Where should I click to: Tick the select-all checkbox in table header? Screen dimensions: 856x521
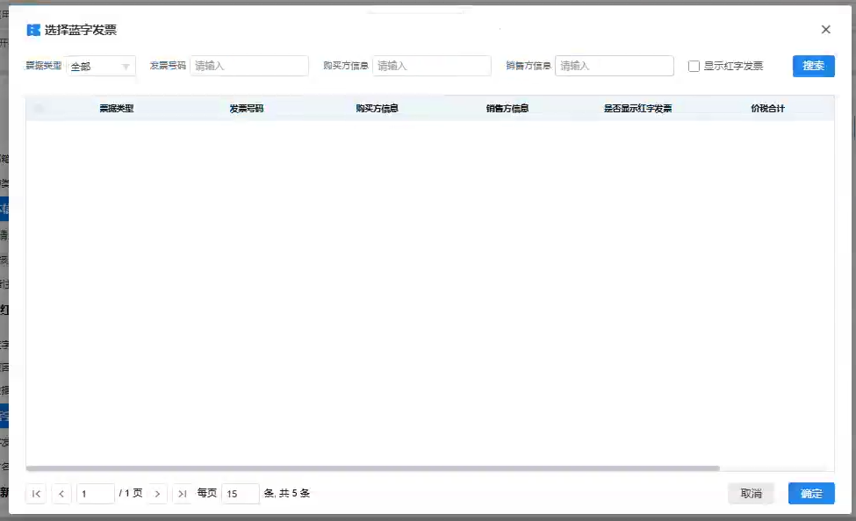[x=39, y=109]
